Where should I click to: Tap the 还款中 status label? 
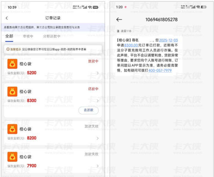point(93,89)
